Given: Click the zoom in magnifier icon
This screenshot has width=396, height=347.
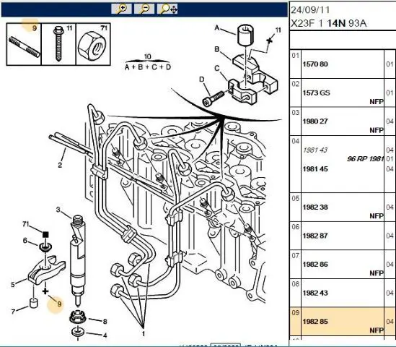Looking at the screenshot, I should coord(121,9).
